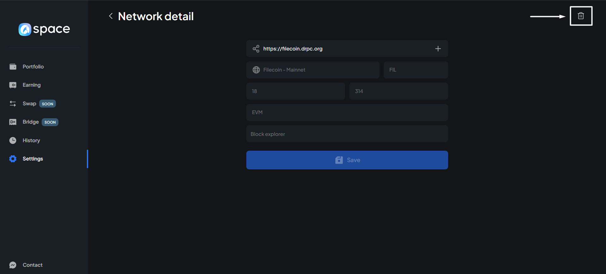Click the Space logo
Screen dimensions: 606x274
click(x=44, y=29)
